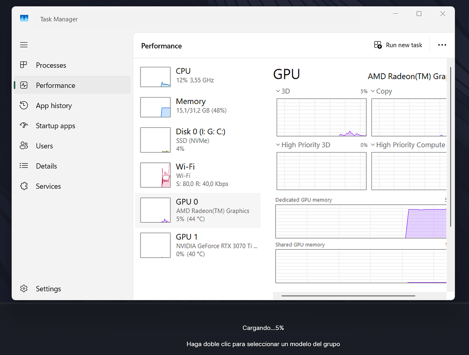469x355 pixels.
Task: Click the Task Manager app icon
Action: pyautogui.click(x=24, y=18)
